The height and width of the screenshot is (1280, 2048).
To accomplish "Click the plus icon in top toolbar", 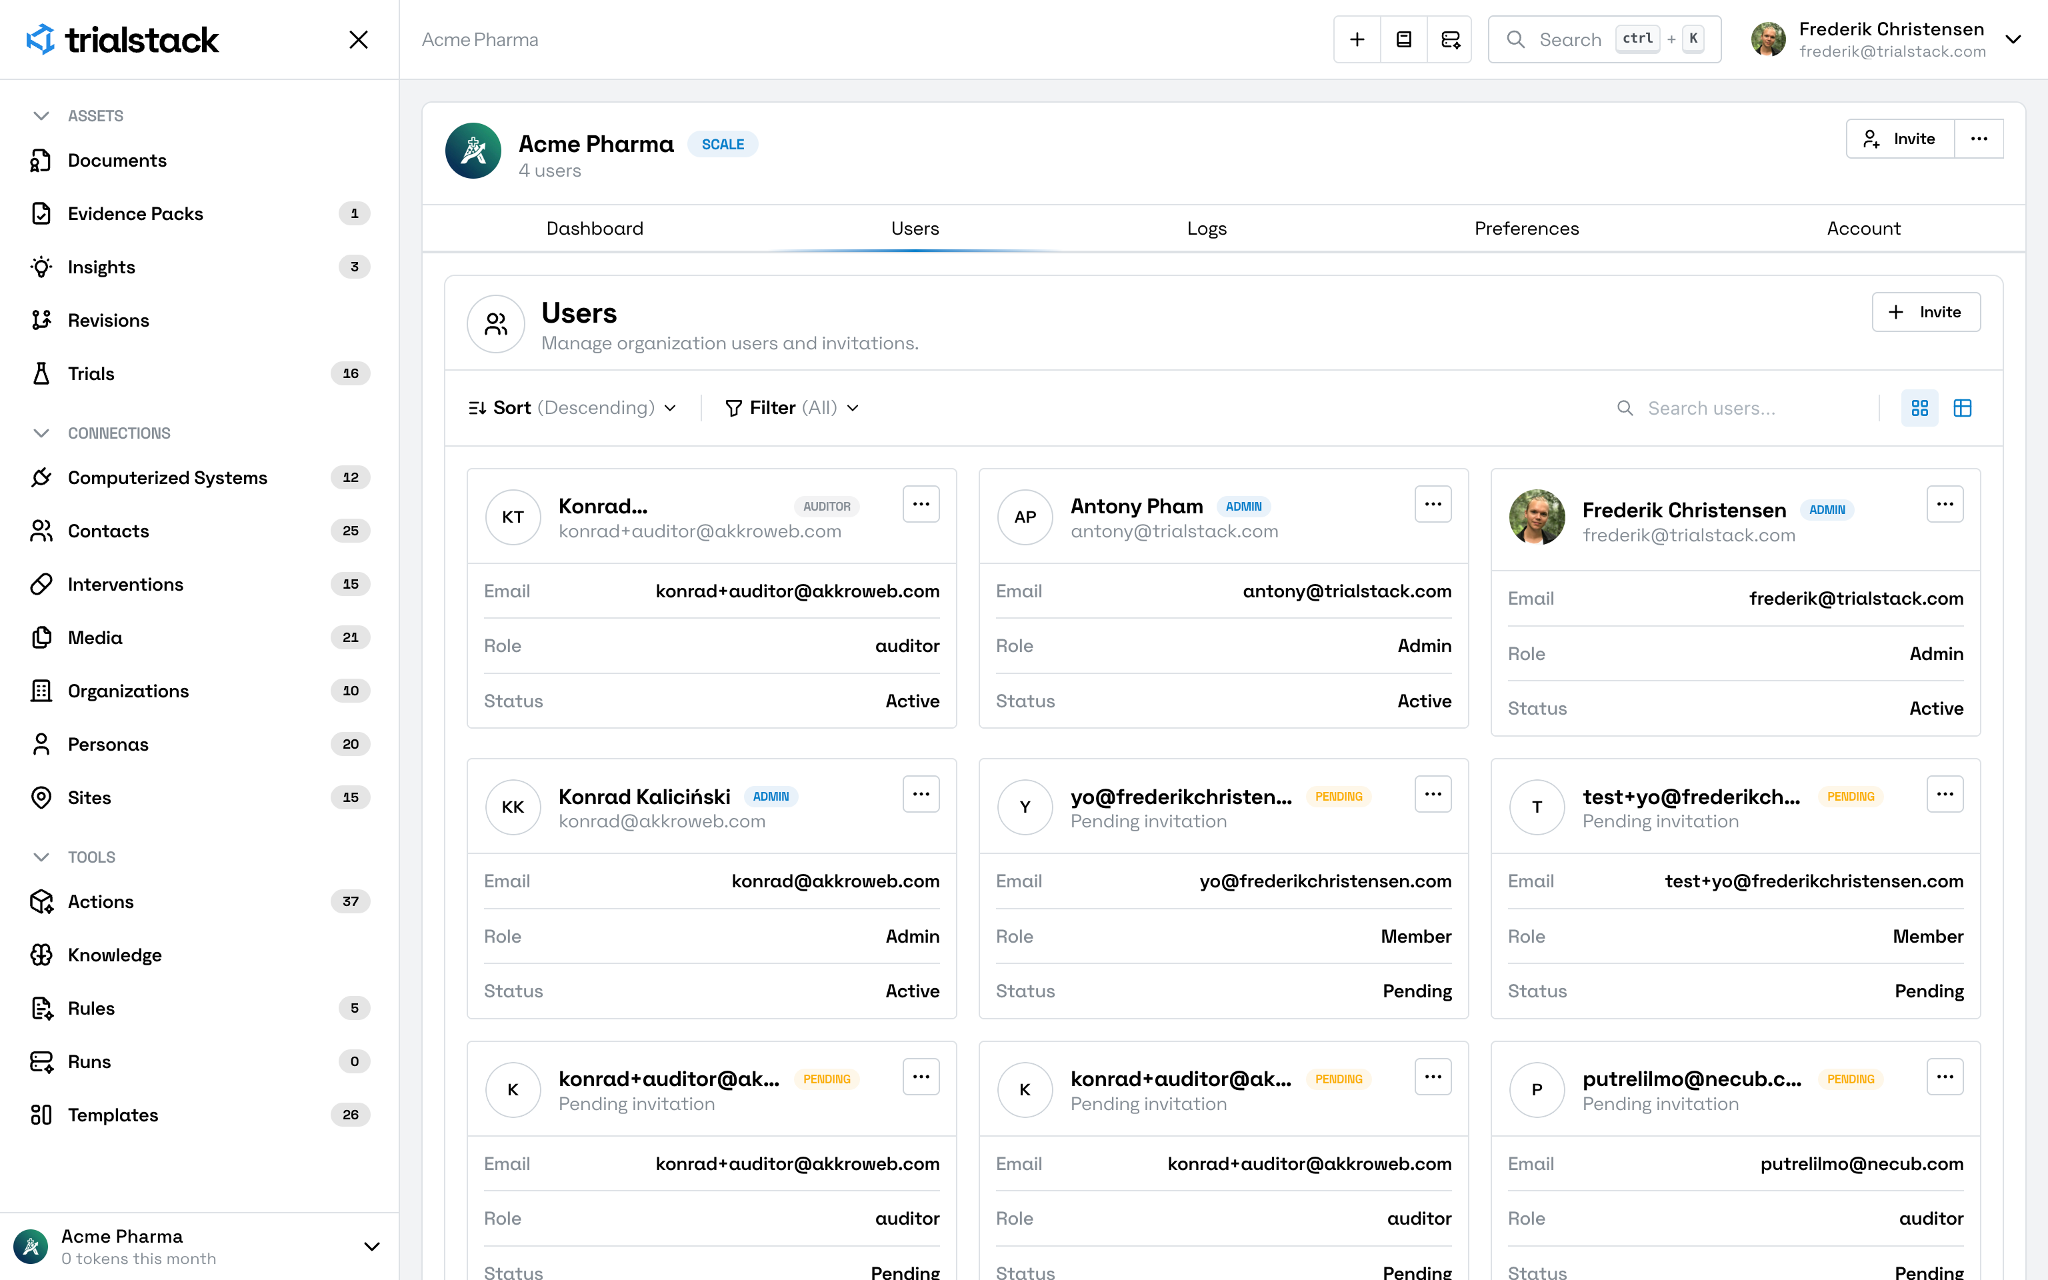I will [x=1357, y=40].
